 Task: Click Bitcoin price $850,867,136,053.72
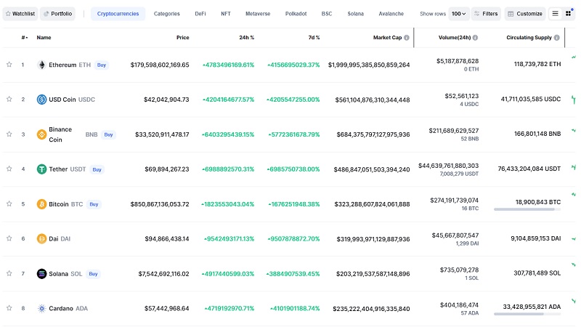pyautogui.click(x=160, y=204)
